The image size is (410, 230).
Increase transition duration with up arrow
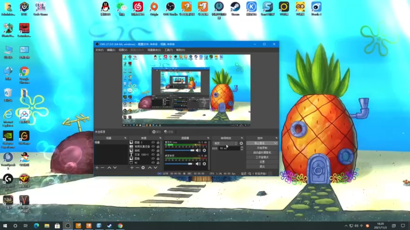pyautogui.click(x=241, y=147)
